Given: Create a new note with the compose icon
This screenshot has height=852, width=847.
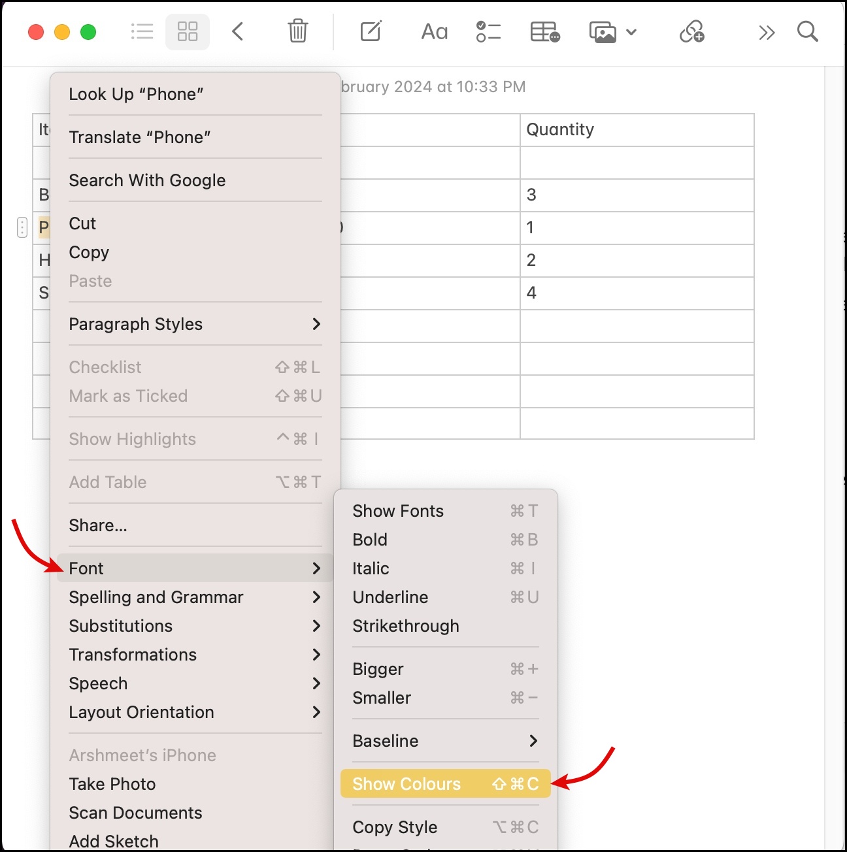Looking at the screenshot, I should pos(370,31).
